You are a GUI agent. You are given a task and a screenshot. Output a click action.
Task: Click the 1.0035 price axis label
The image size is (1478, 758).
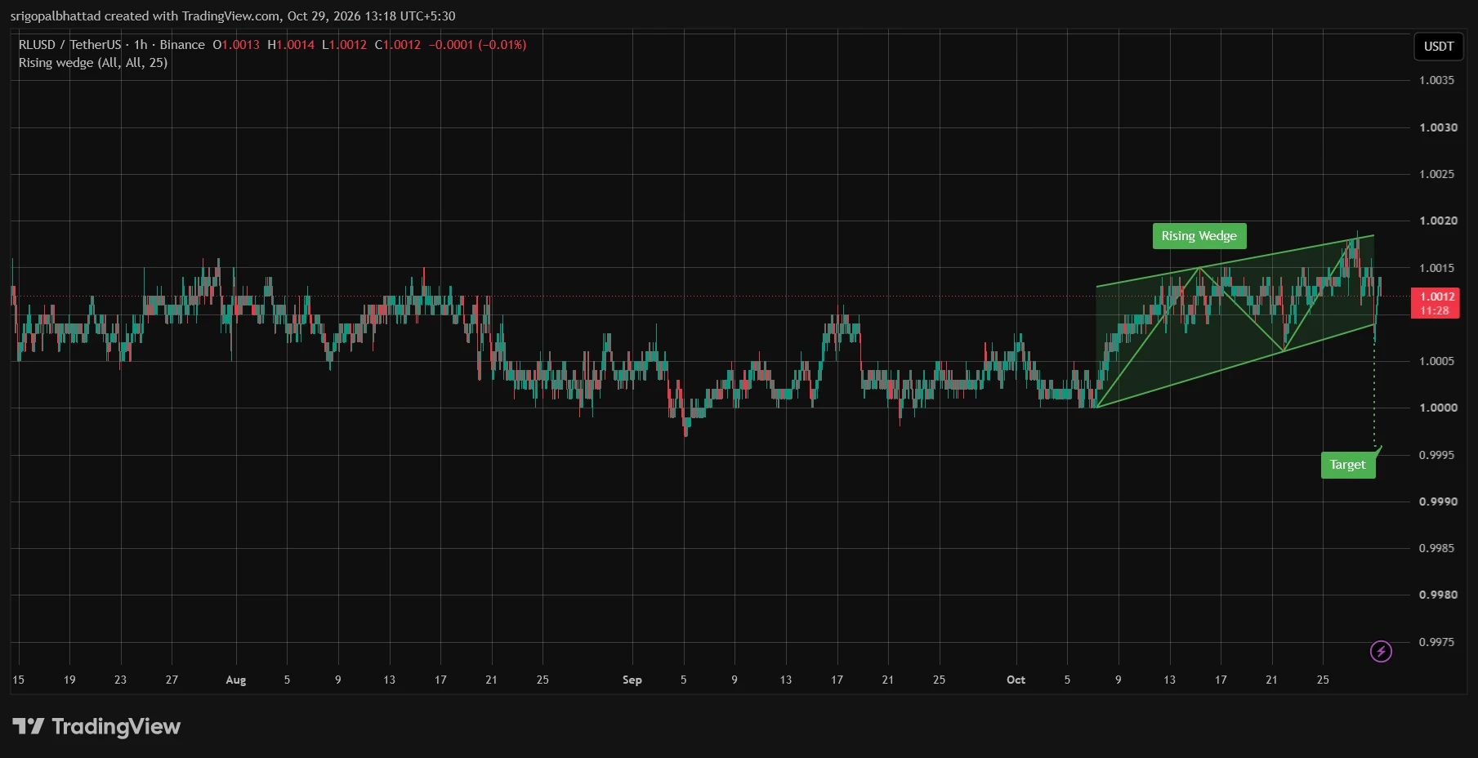point(1437,80)
